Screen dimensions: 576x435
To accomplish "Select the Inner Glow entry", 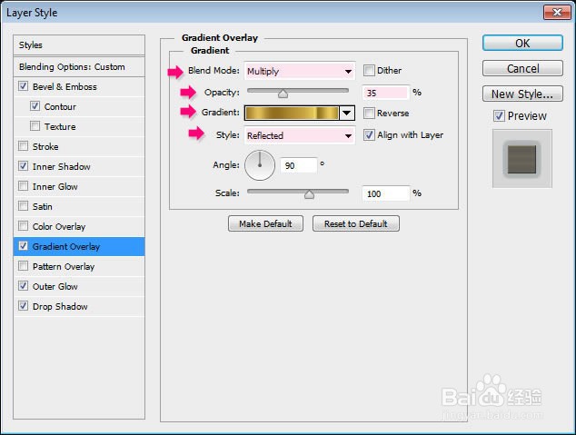I will tap(55, 186).
